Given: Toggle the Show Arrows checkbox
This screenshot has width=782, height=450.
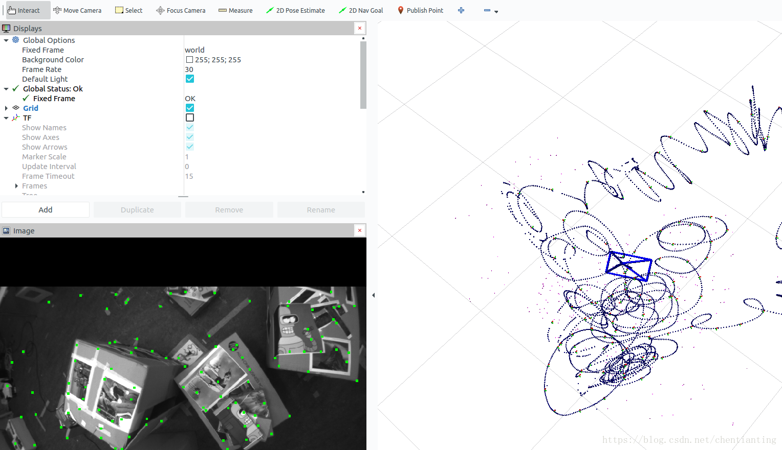Looking at the screenshot, I should tap(190, 147).
